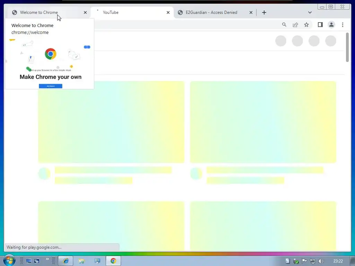Open the volume speaker tray icon
355x266 pixels.
321,261
